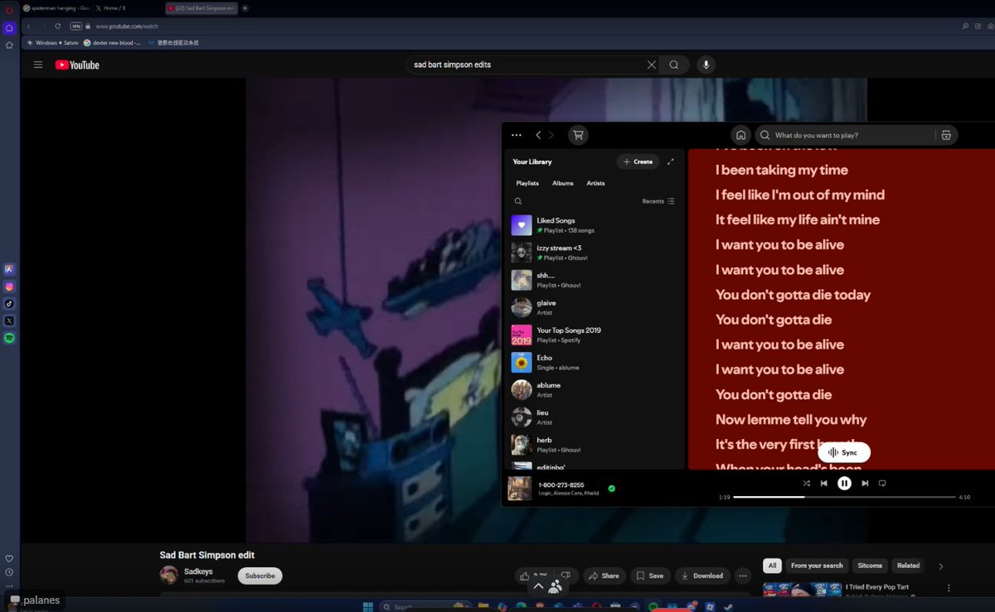Open the YouTube hamburger guide menu

coord(38,65)
